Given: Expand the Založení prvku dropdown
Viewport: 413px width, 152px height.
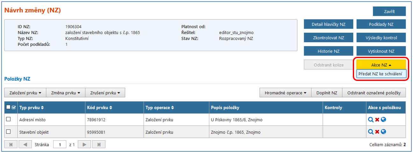Looking at the screenshot, I should (25, 93).
